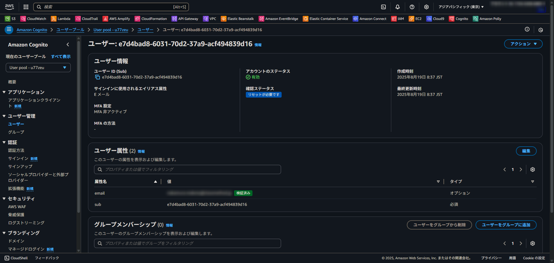Open Elastic Container Service shortcut
This screenshot has width=554, height=263.
[325, 19]
